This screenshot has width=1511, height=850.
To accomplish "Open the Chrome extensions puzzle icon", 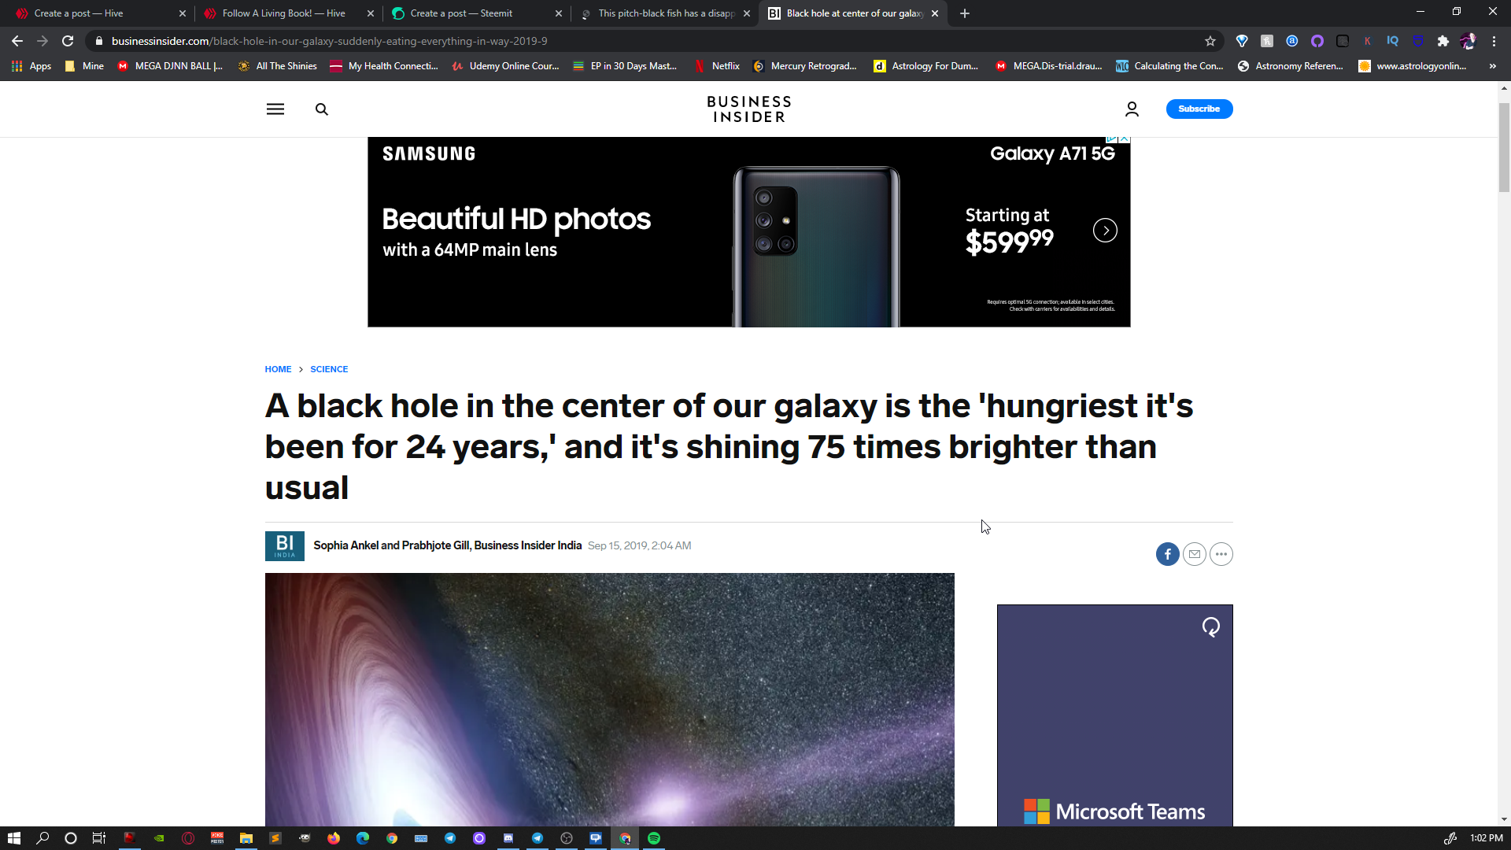I will [1443, 41].
